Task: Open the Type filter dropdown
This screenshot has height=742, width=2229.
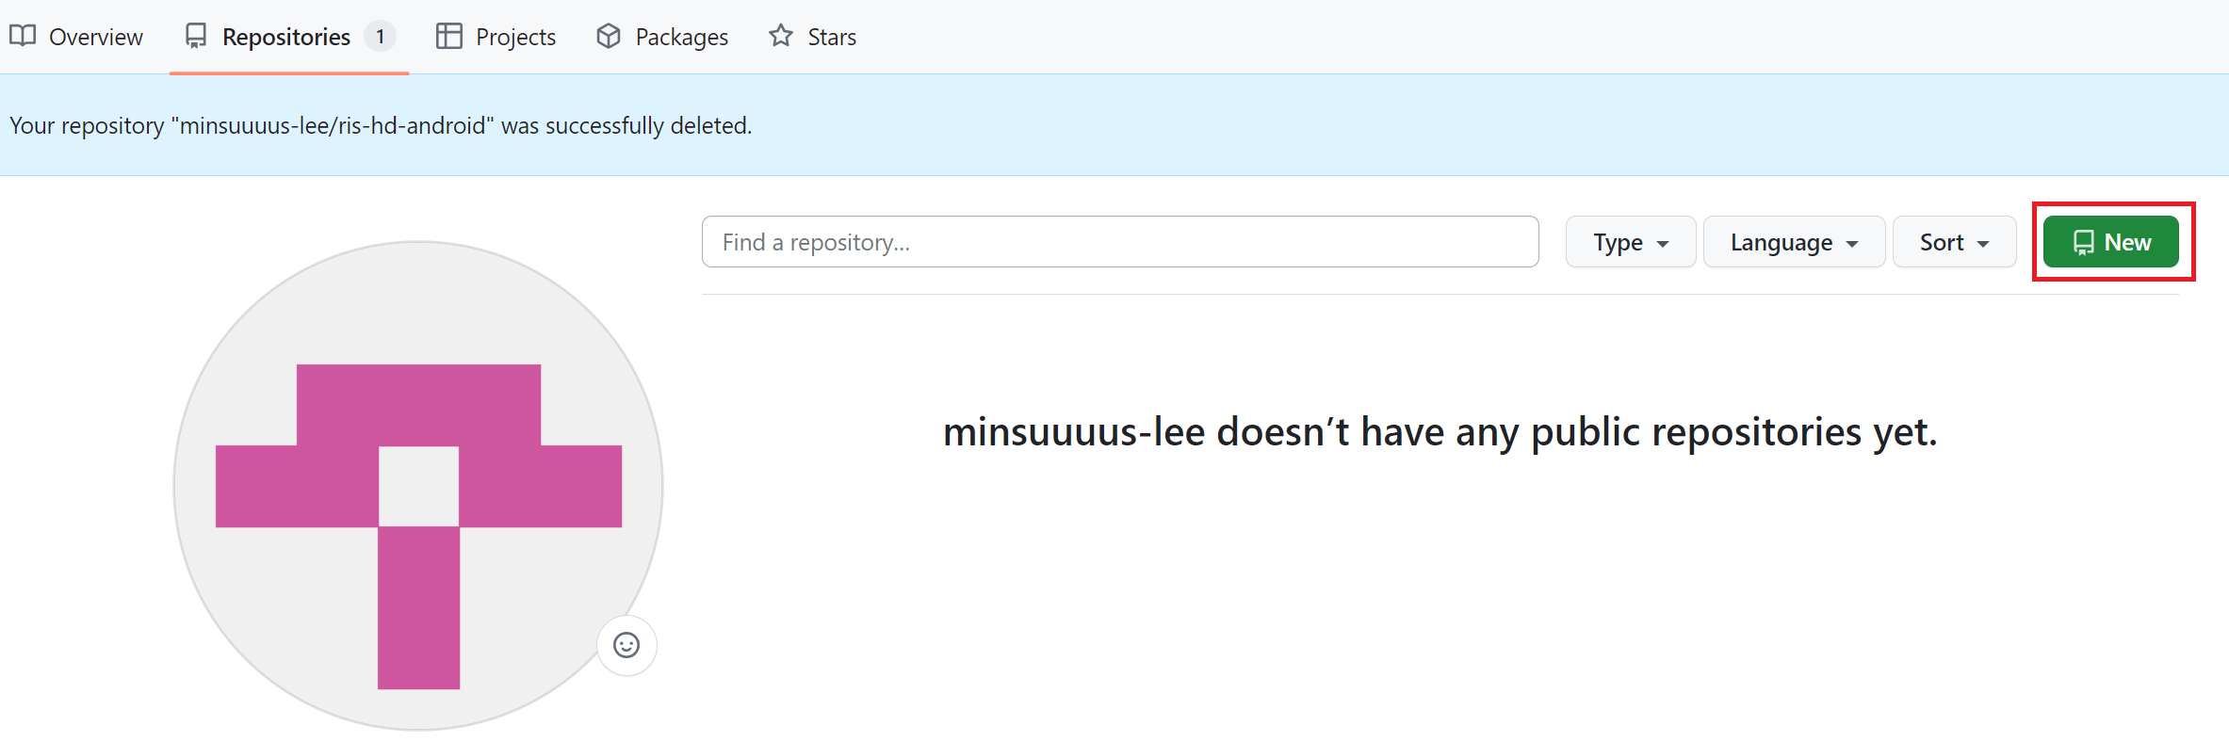Action: (x=1631, y=242)
